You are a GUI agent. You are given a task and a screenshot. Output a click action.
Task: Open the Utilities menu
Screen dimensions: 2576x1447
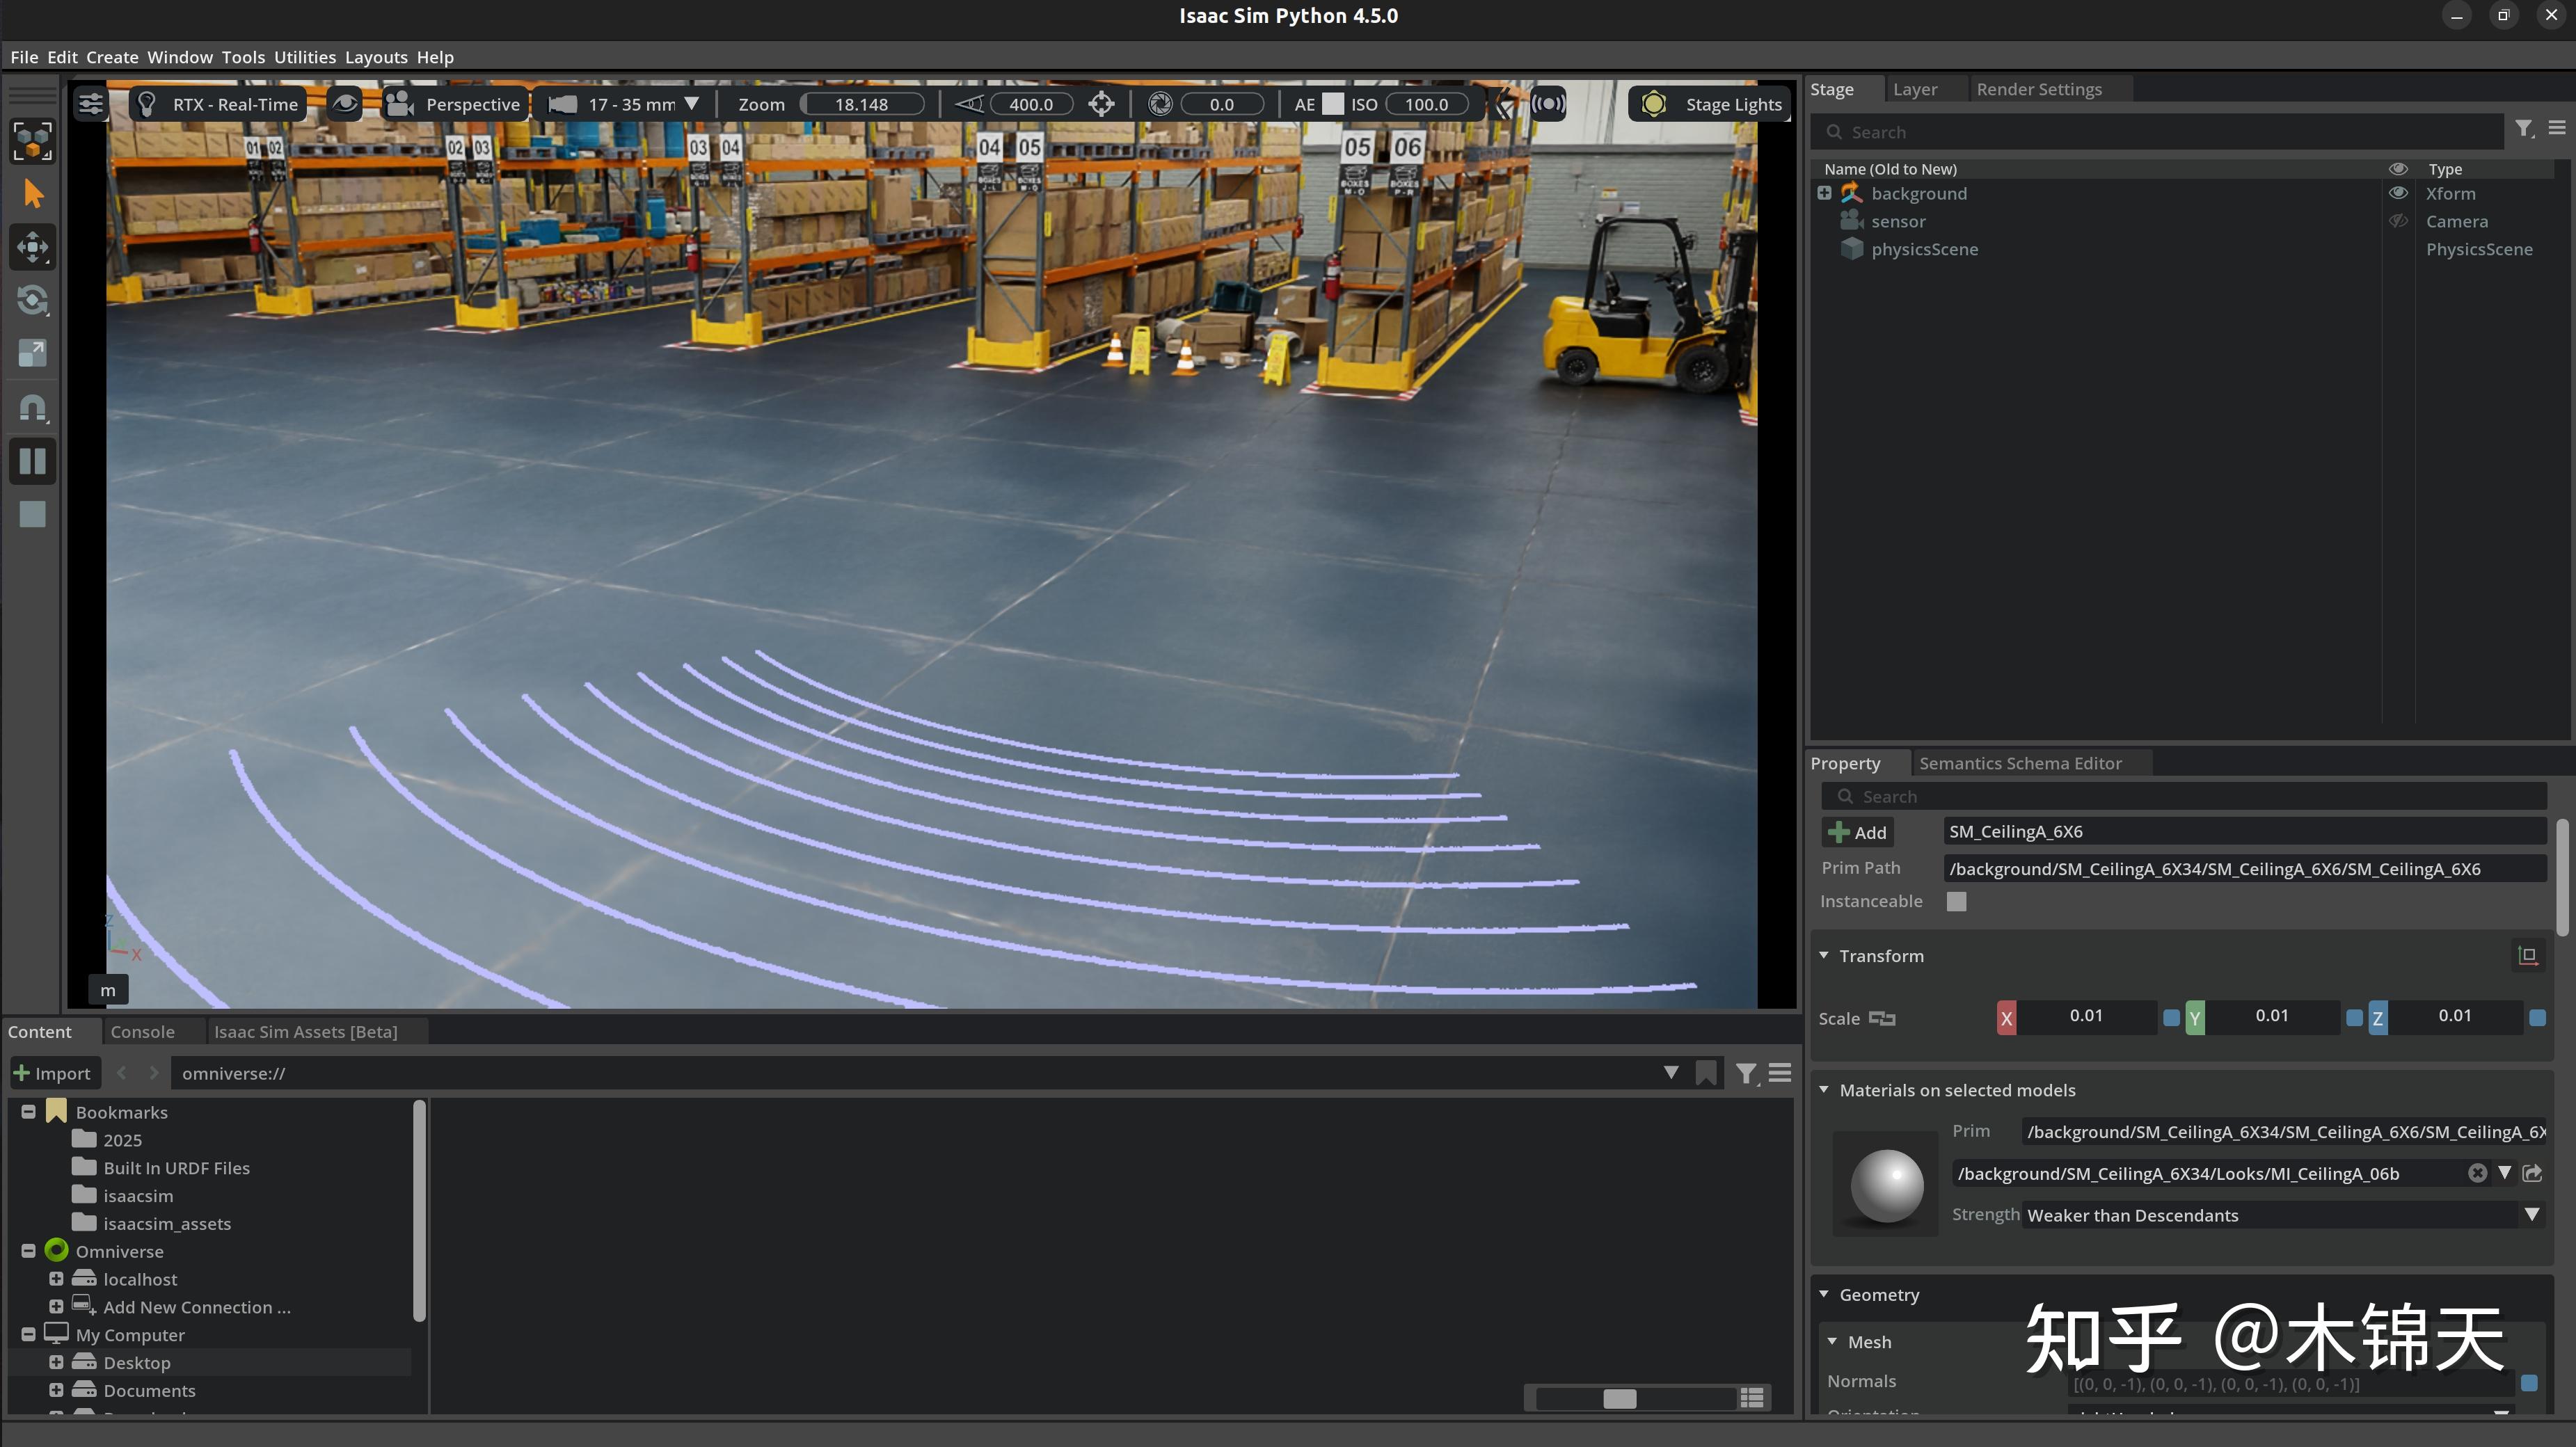click(305, 57)
